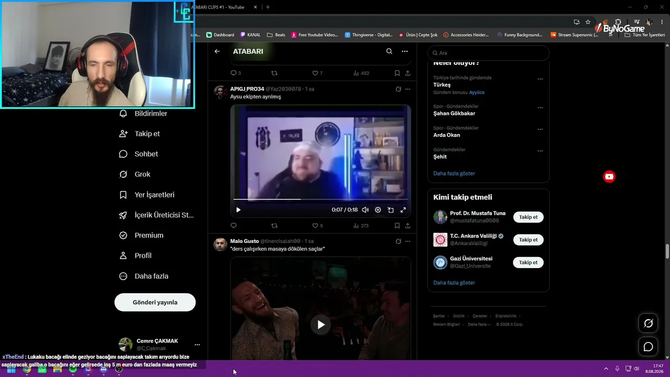Screen dimensions: 670x377
Task: Share the upper post with 452 views
Action: click(x=408, y=73)
